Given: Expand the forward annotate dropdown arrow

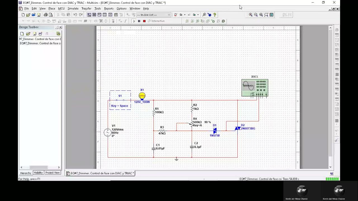Looking at the screenshot, I should [x=198, y=15].
